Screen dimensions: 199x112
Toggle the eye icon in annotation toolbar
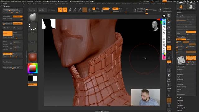point(164,20)
